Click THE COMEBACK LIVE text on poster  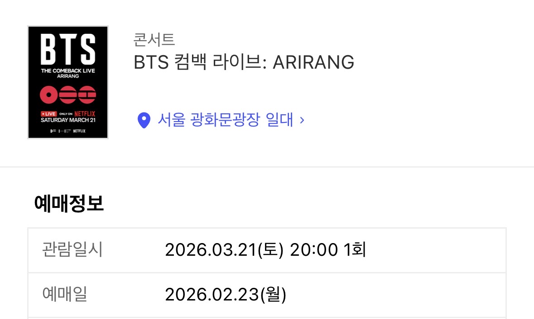(x=68, y=70)
